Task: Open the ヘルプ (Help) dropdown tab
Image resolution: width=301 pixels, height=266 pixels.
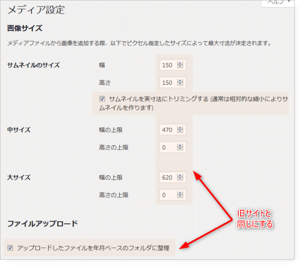Action: coord(277,3)
